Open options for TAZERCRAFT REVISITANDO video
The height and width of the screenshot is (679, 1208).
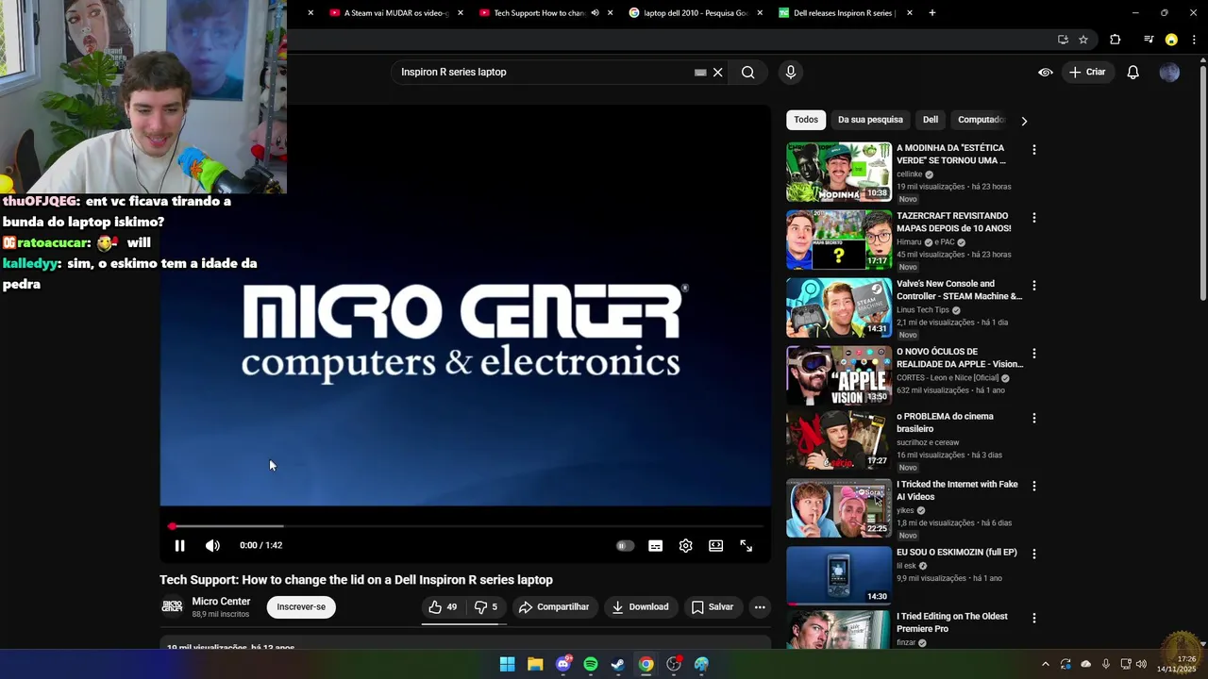pos(1034,217)
